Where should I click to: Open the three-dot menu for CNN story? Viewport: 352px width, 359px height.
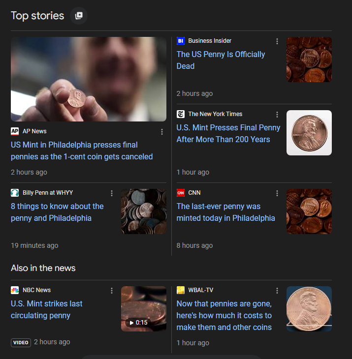277,193
